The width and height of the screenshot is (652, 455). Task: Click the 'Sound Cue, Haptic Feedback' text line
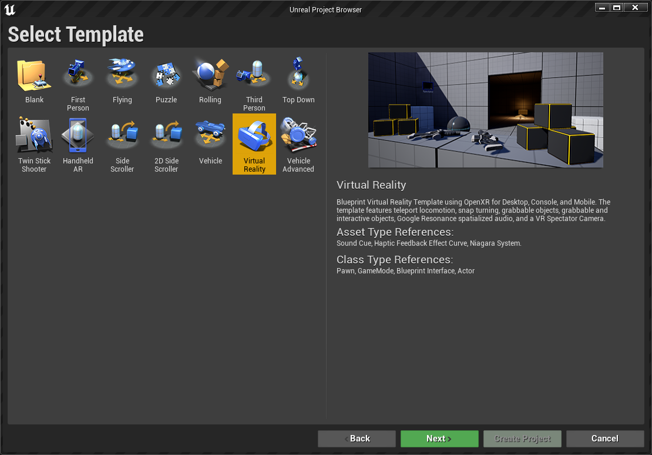point(429,243)
